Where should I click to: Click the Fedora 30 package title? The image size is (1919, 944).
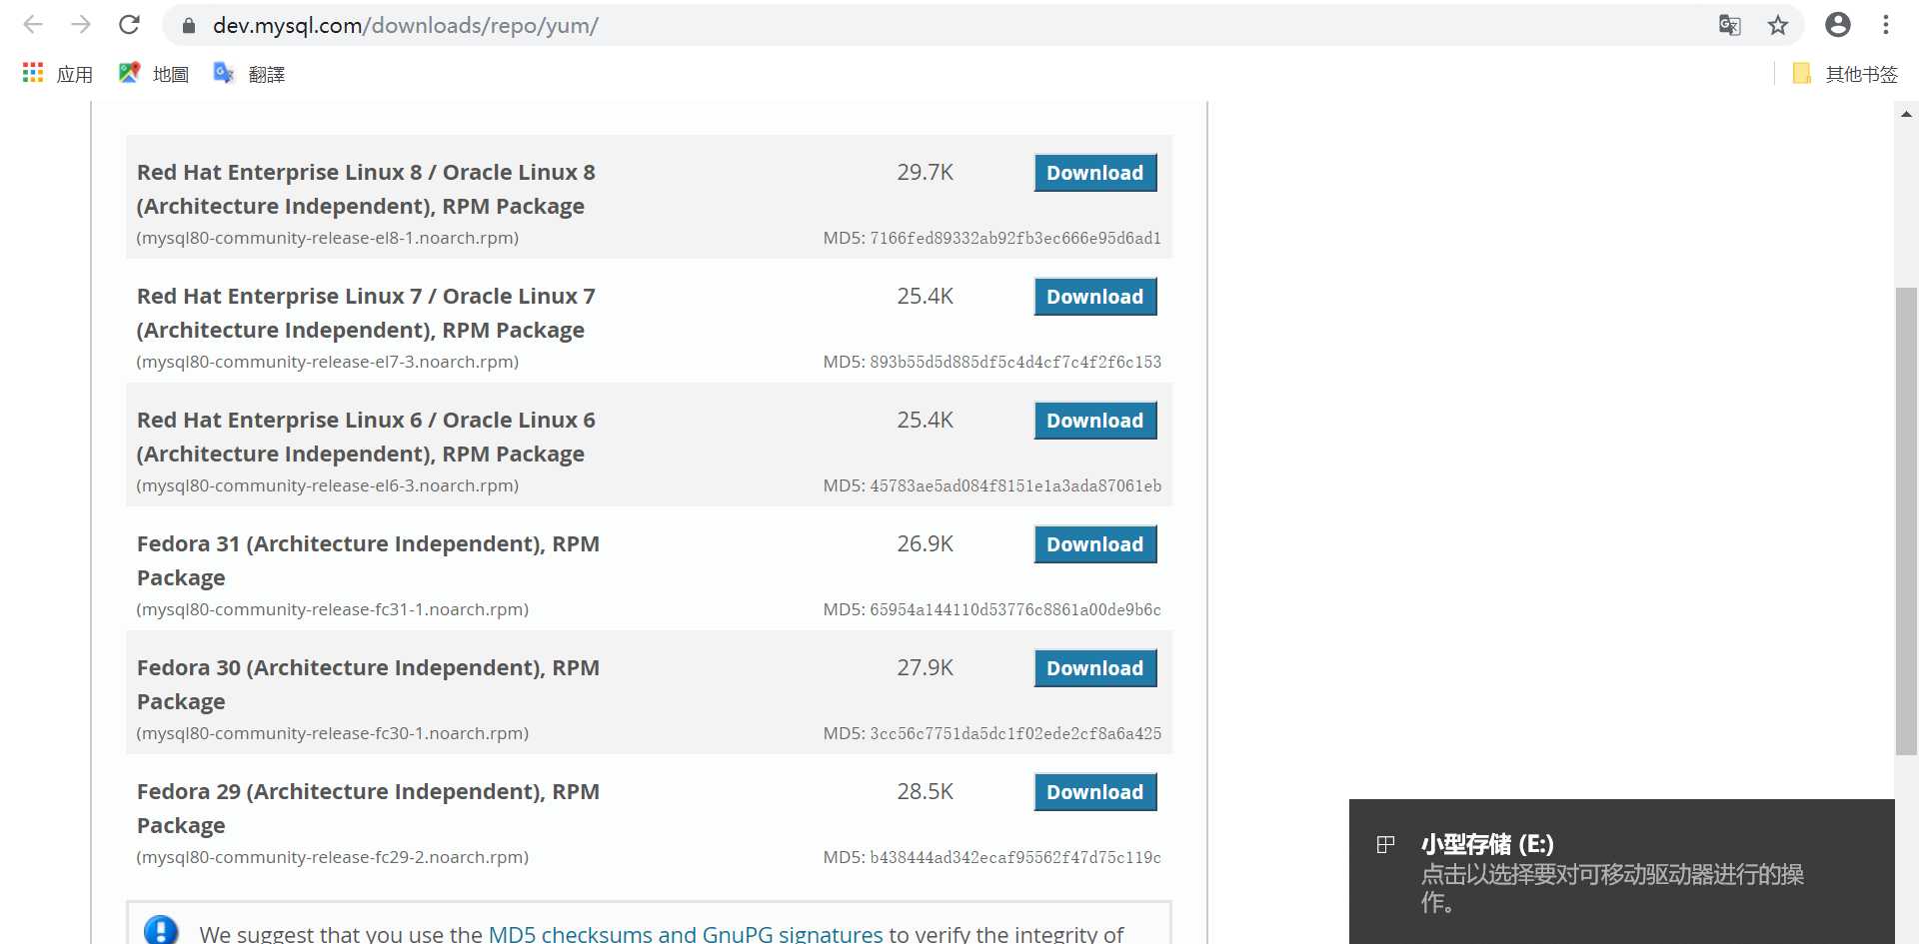click(368, 684)
